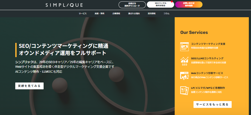The image size is (251, 115).
Task: Open the SEO/LLMOコンサルティング service link
Action: tap(207, 58)
